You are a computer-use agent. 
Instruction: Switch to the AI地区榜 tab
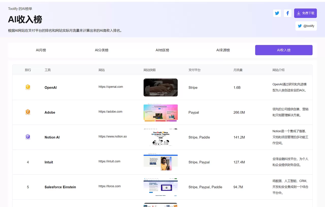click(x=162, y=50)
